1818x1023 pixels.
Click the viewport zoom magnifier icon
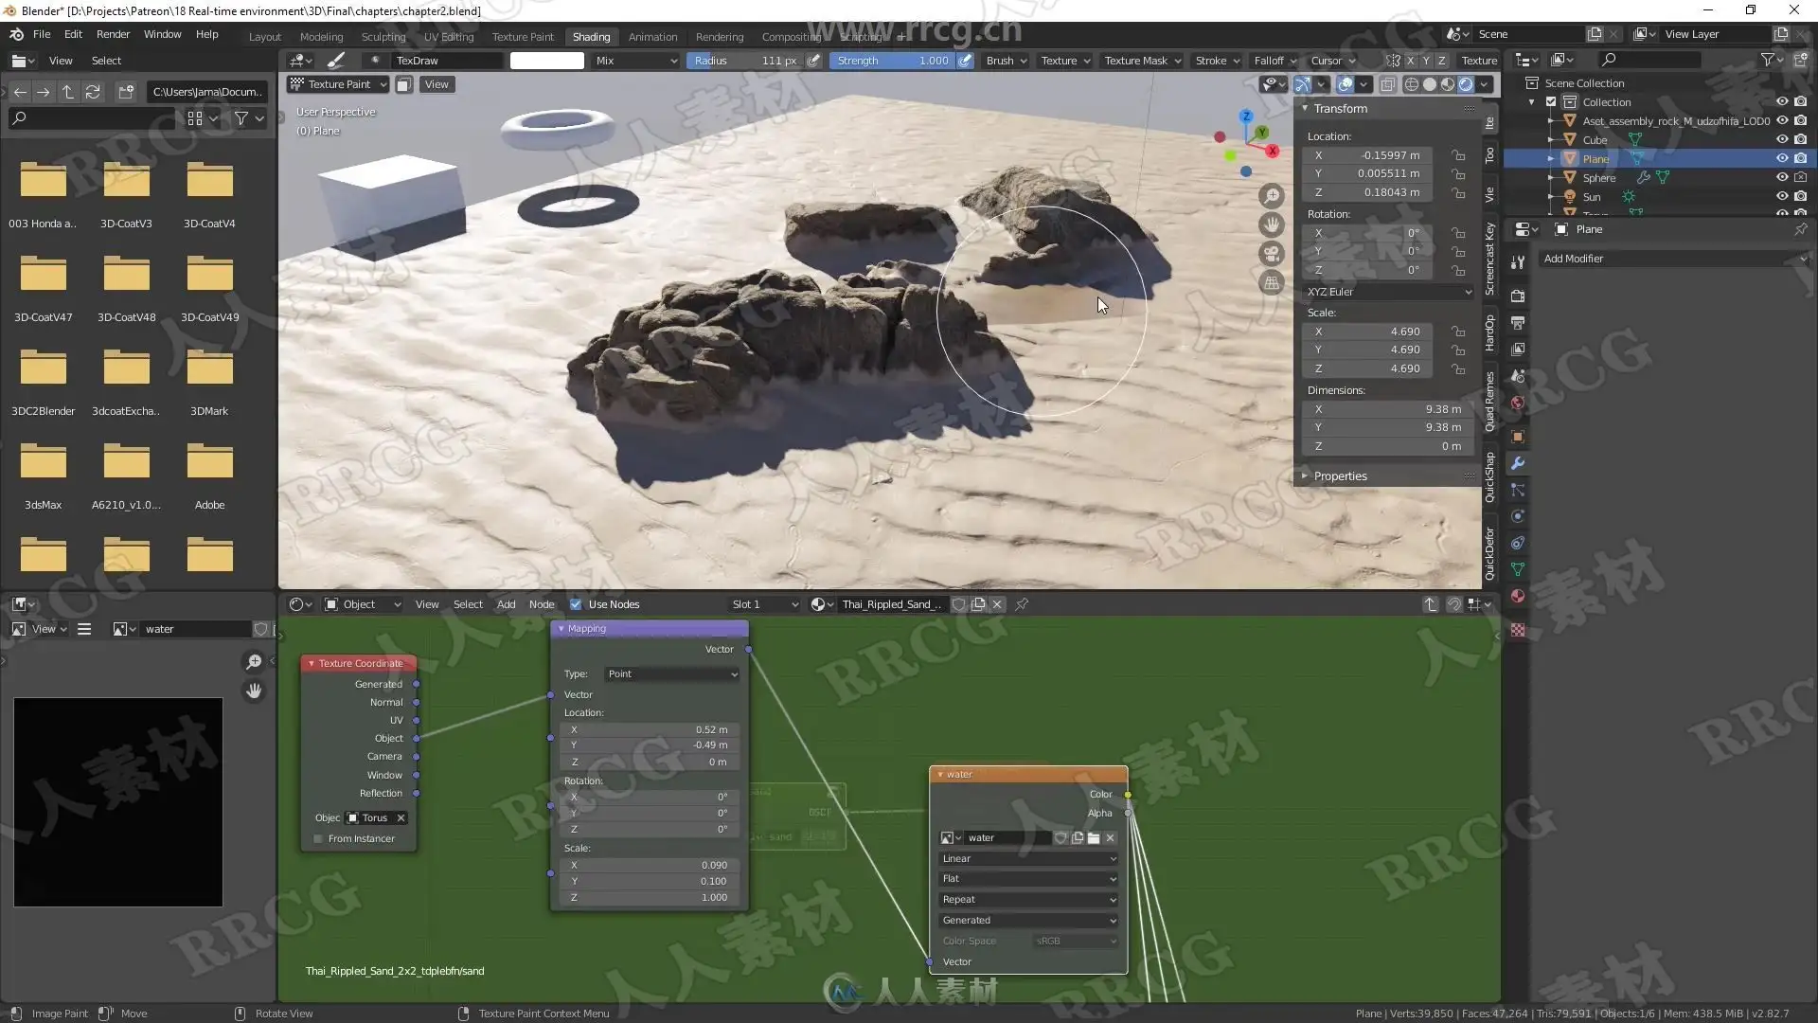(1272, 196)
